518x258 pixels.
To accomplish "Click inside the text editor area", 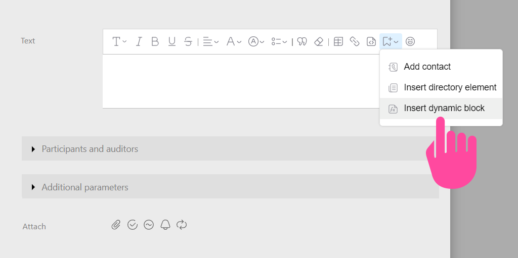I will pyautogui.click(x=241, y=81).
